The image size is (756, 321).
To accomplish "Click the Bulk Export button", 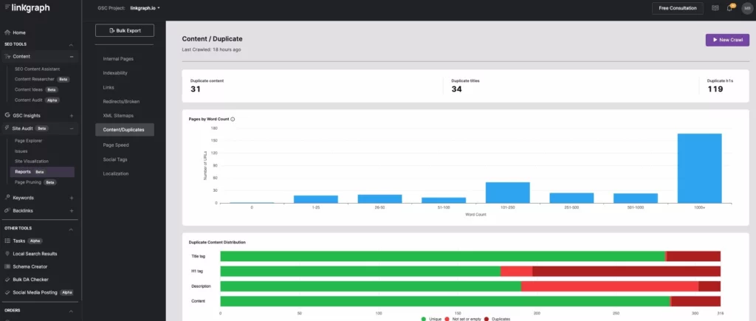I will tap(124, 30).
